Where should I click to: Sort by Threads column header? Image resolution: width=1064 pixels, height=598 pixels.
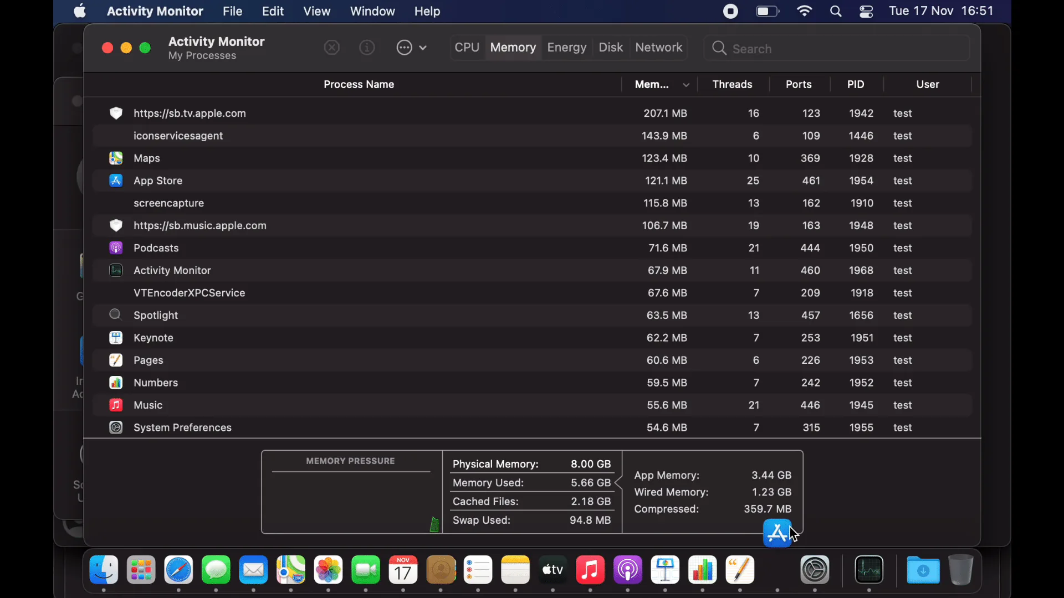[x=732, y=84]
